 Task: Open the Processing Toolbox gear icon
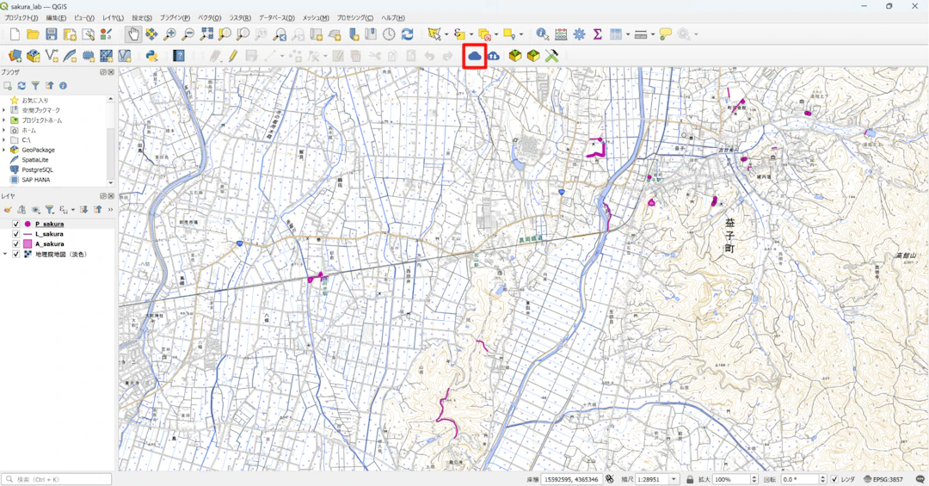[580, 34]
